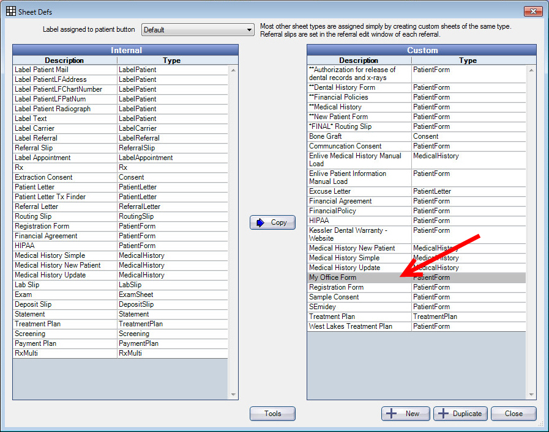The image size is (549, 432).
Task: Select RxMulti internal sheet
Action: (120, 353)
